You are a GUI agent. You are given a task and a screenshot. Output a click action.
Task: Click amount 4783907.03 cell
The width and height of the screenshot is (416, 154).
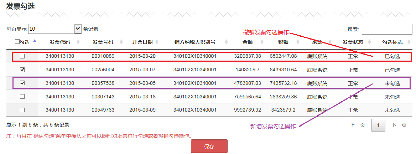coord(248,83)
